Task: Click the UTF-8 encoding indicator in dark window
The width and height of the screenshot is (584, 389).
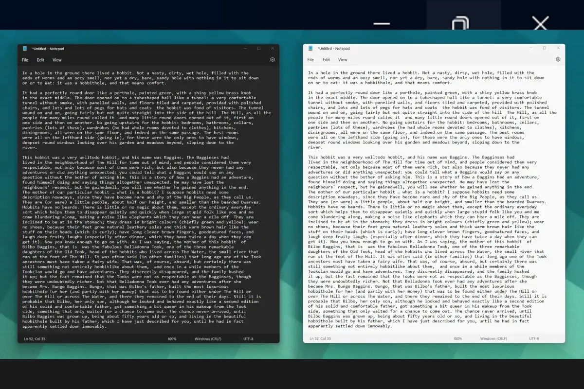Action: click(248, 338)
